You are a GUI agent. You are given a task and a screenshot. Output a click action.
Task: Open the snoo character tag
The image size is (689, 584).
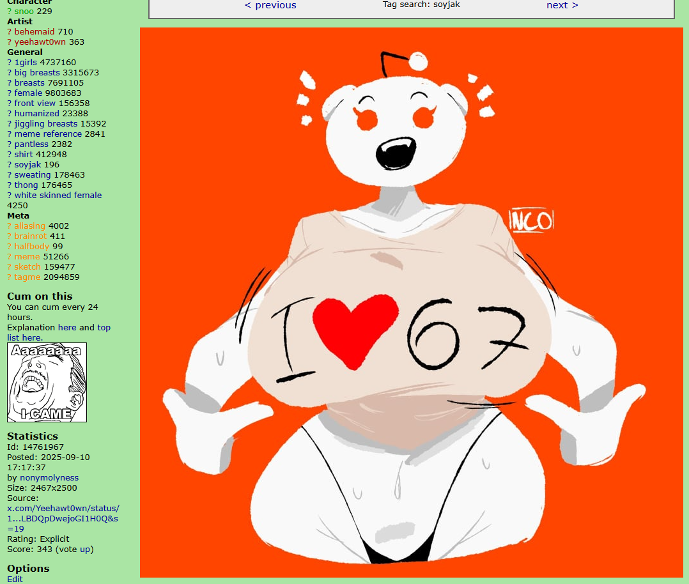24,12
